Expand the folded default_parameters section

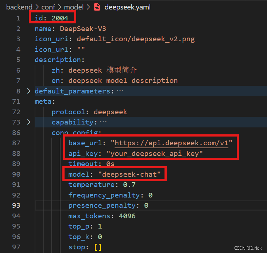point(29,91)
